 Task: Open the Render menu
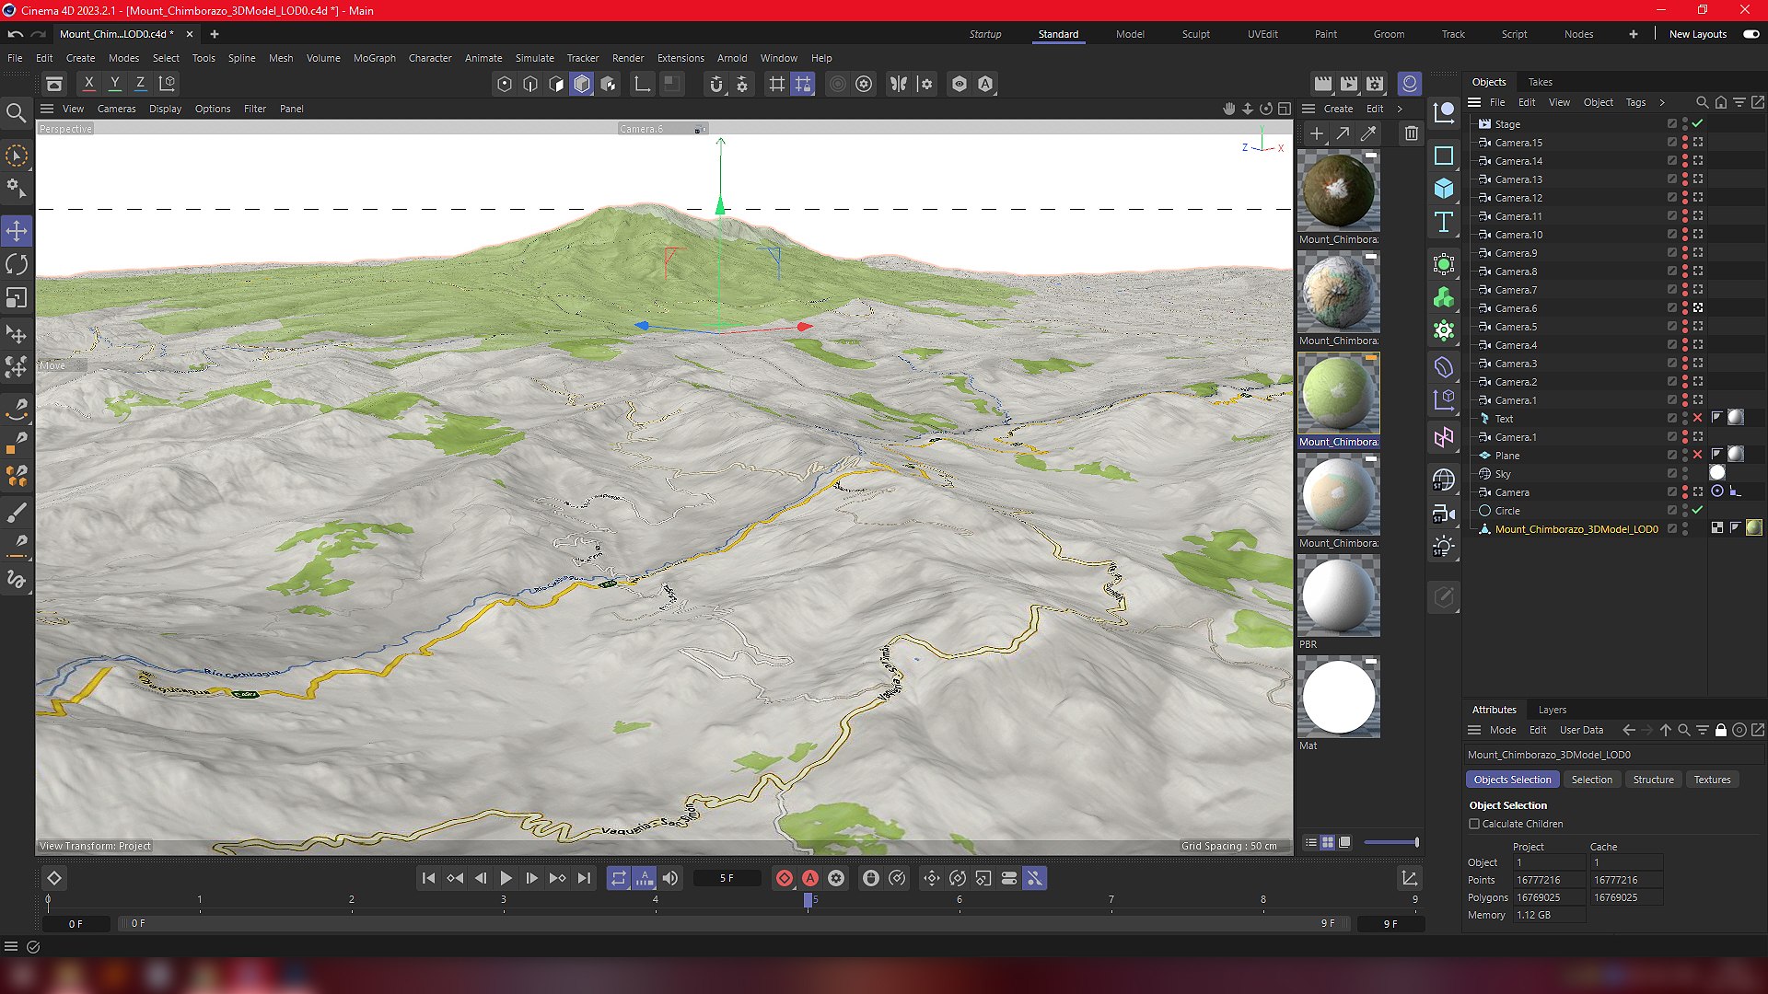click(628, 58)
